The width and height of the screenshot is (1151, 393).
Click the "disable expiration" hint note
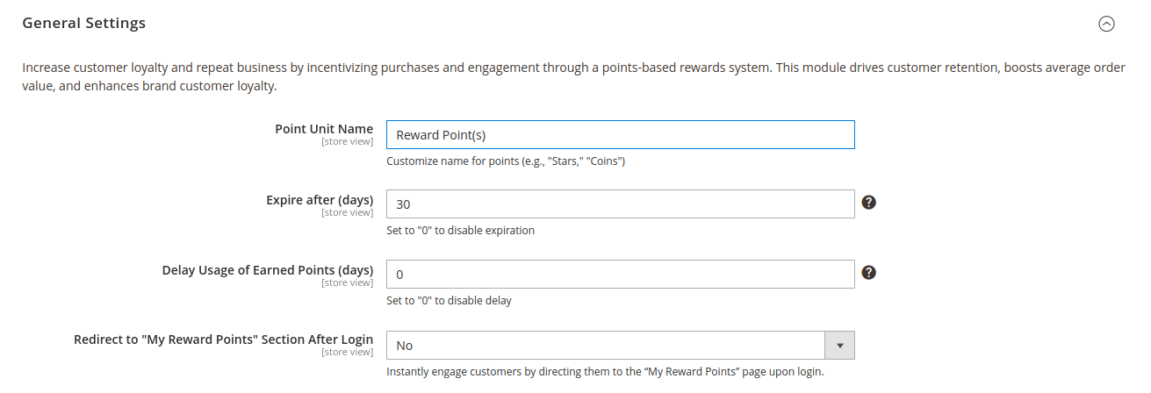[x=460, y=231]
